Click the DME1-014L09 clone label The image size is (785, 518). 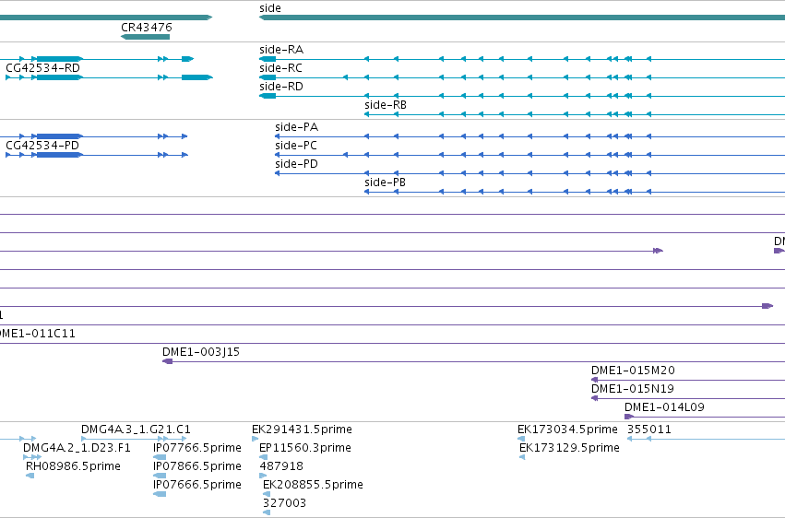[x=664, y=407]
